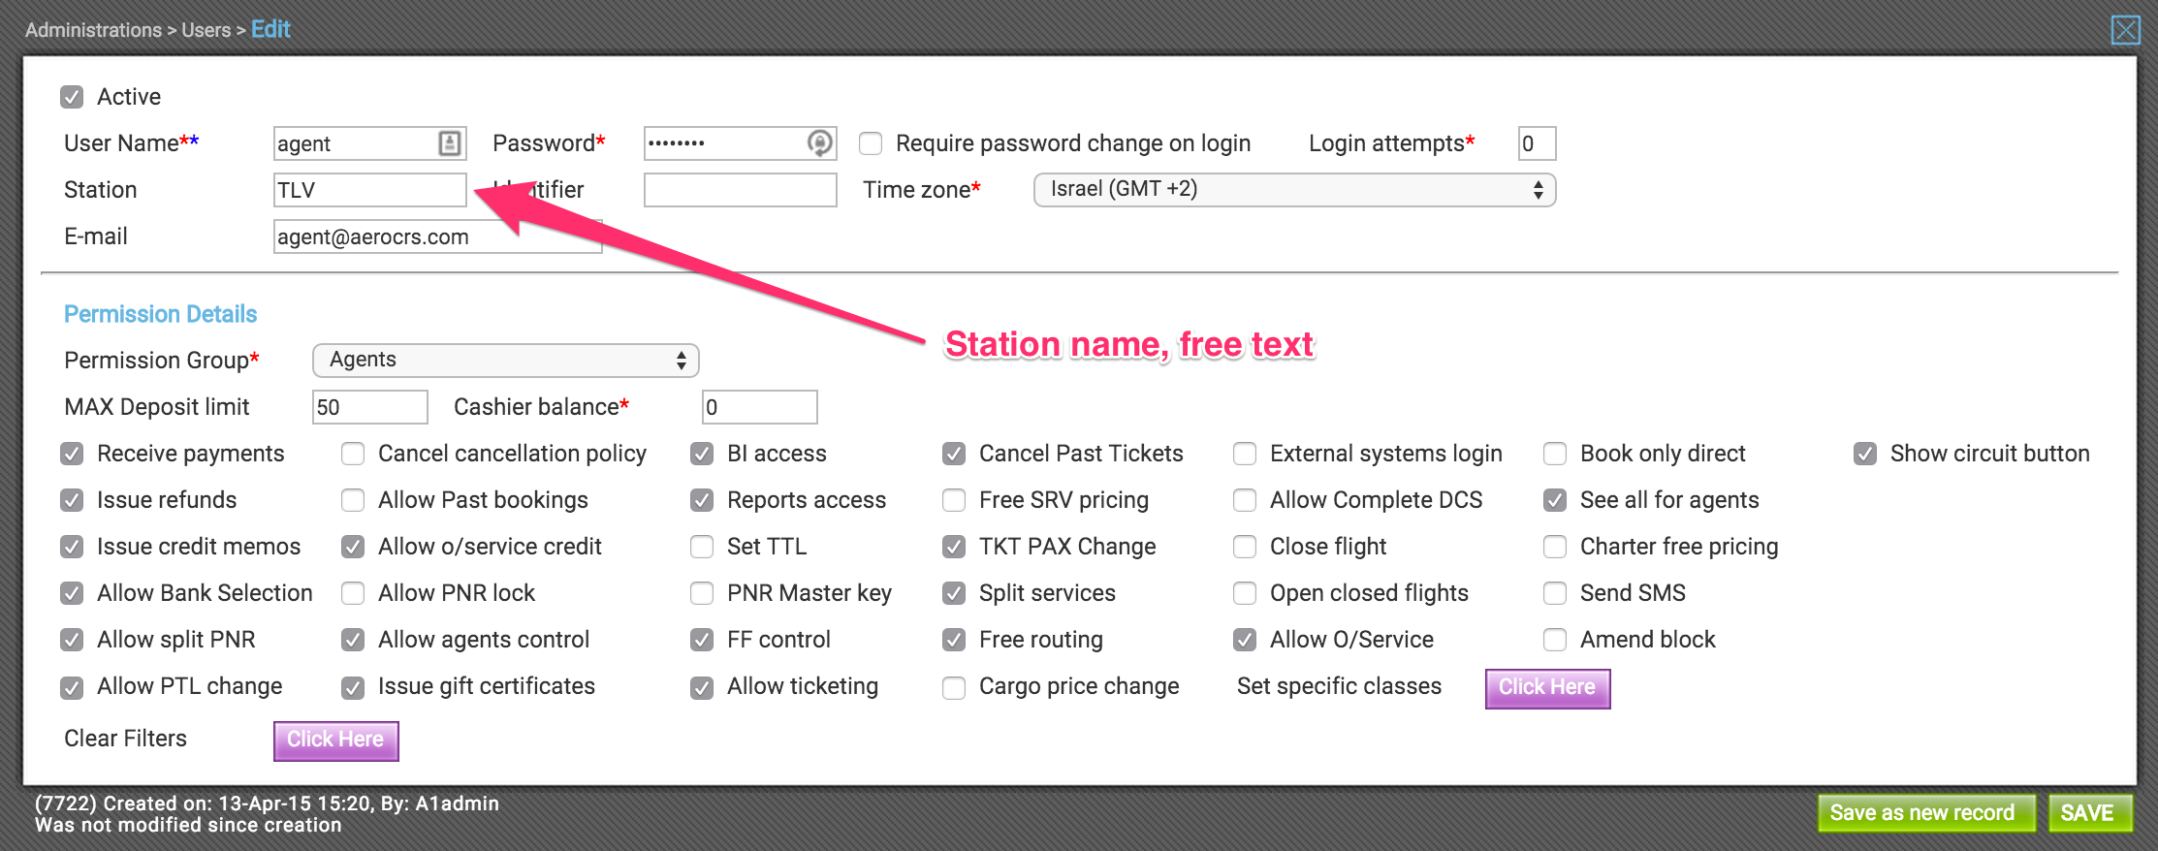
Task: Enable Require password change on login
Action: 871,143
